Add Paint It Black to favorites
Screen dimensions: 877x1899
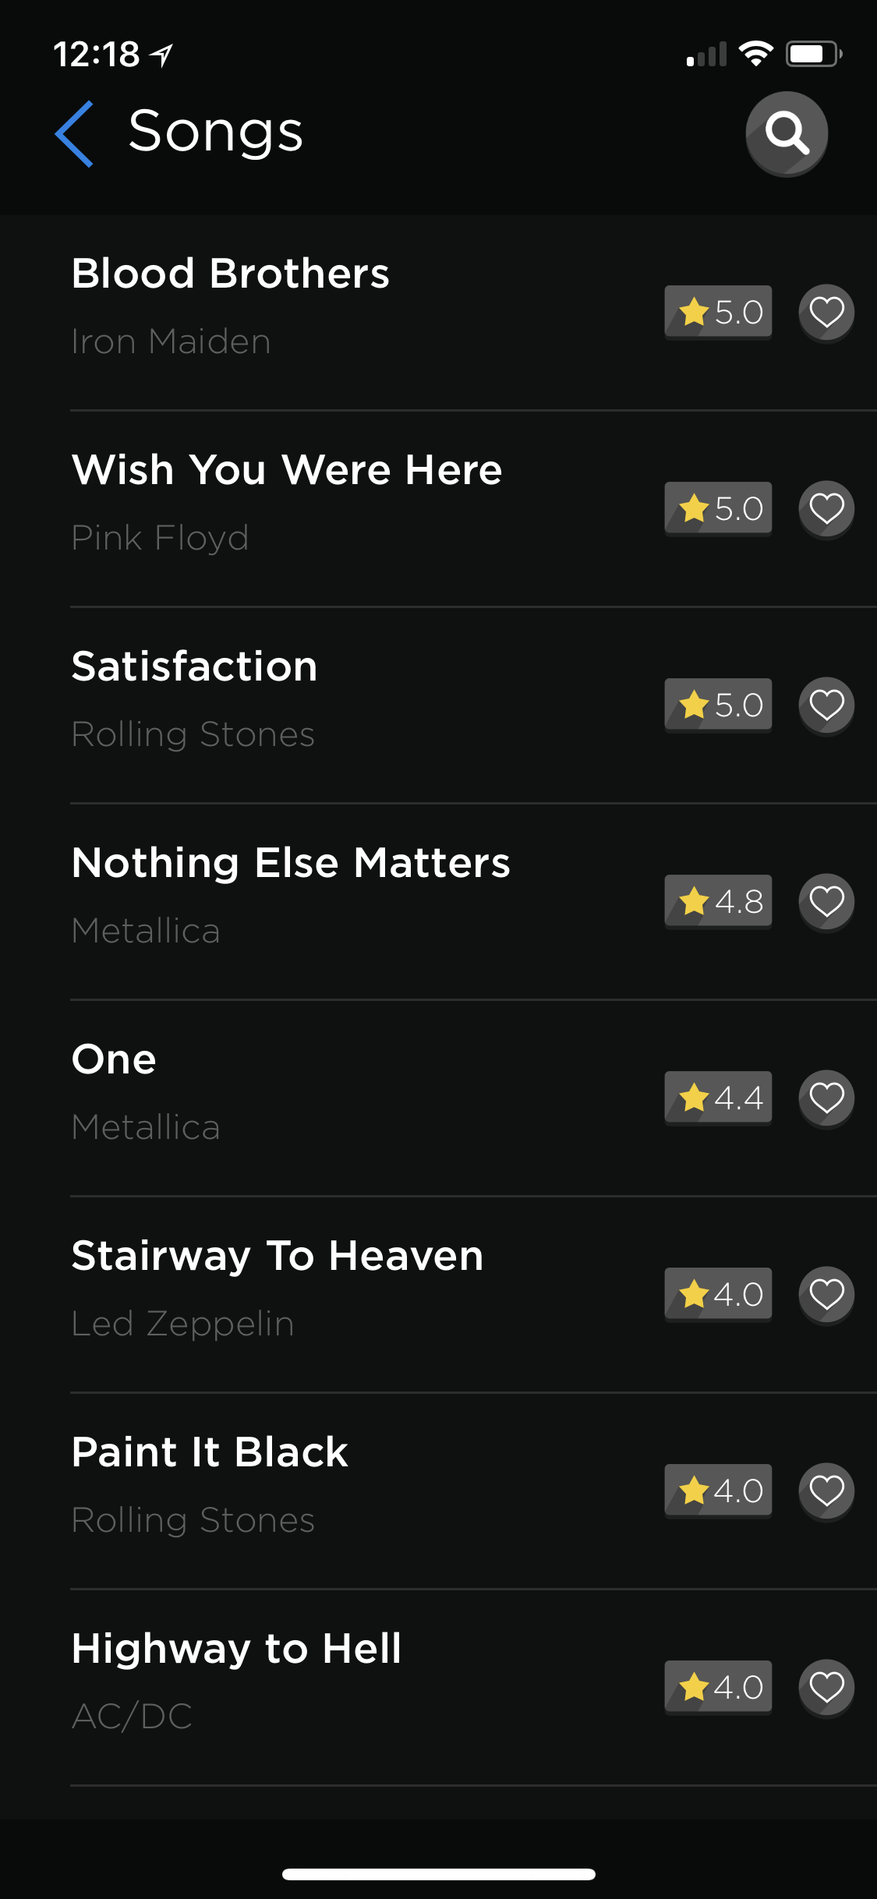[826, 1491]
